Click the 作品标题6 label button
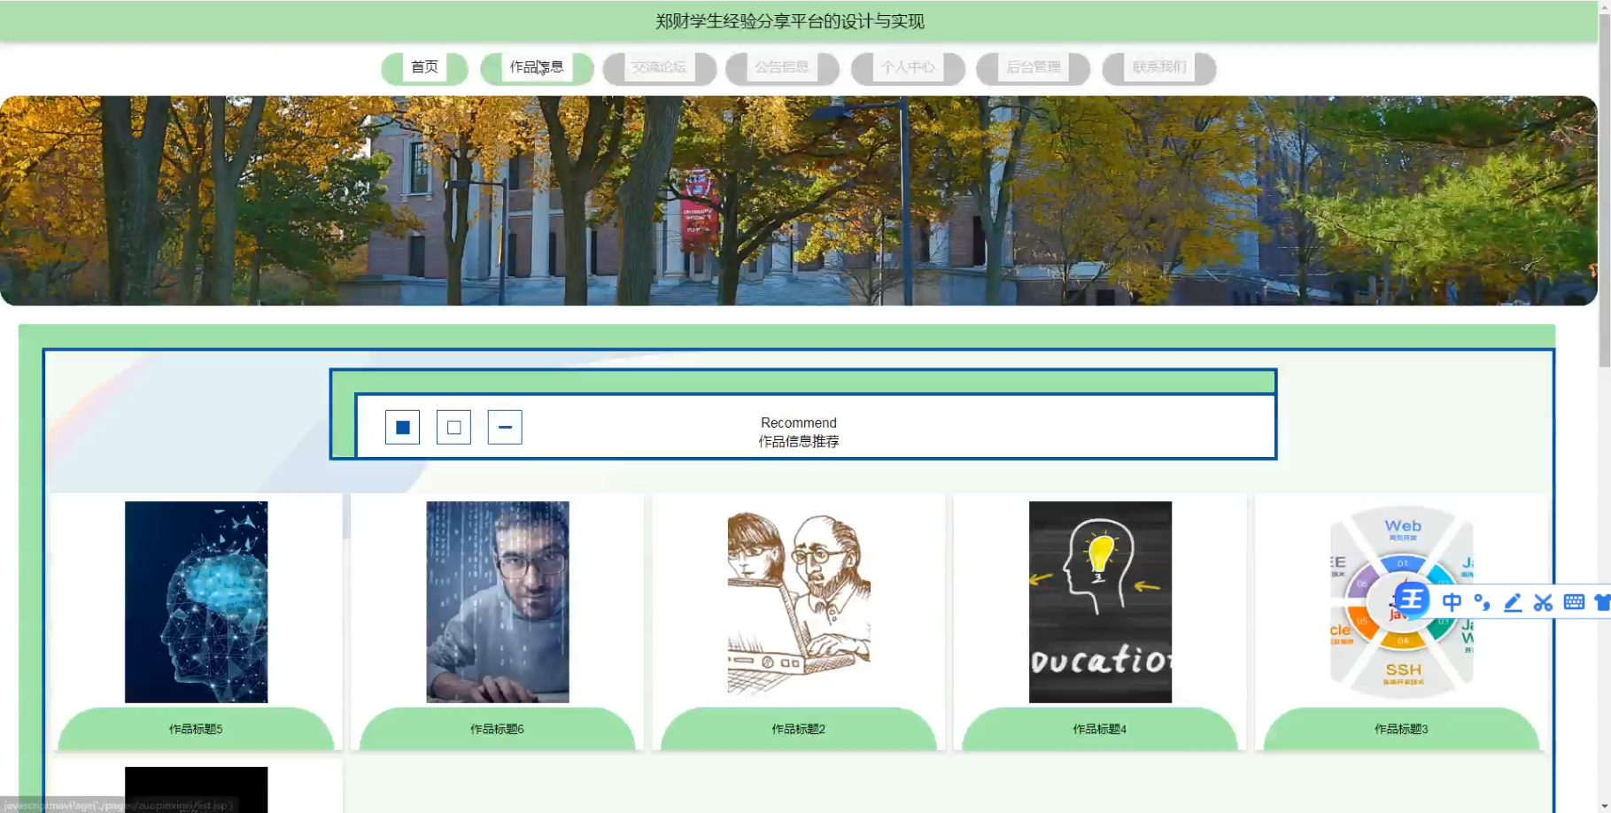Image resolution: width=1611 pixels, height=813 pixels. pos(498,729)
